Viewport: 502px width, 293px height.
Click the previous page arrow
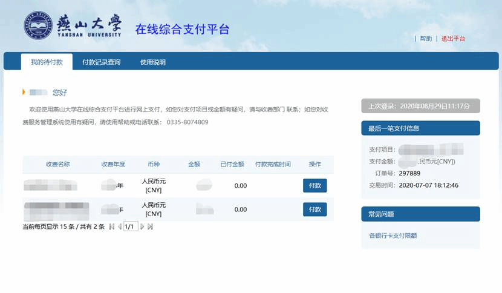(119, 226)
